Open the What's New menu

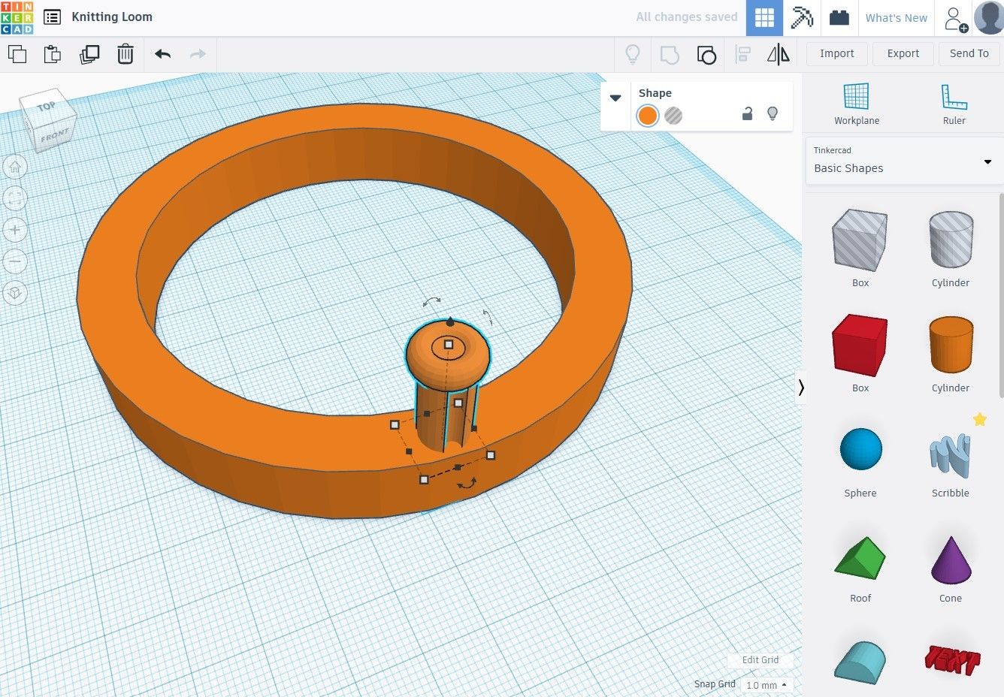[x=896, y=18]
